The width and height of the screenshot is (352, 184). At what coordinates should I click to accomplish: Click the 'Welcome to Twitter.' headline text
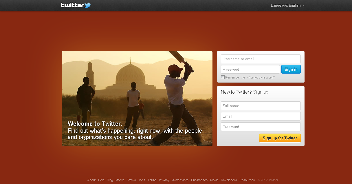coord(95,124)
